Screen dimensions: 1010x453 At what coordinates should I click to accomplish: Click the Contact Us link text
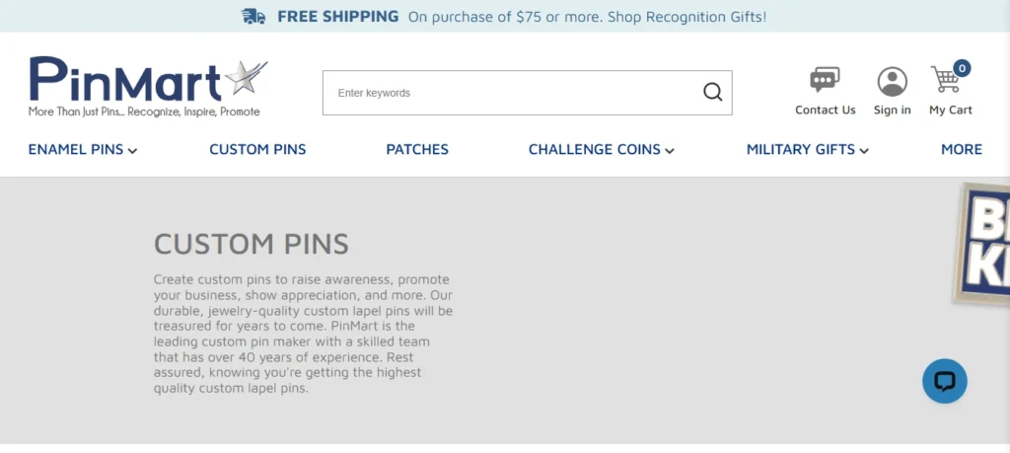point(826,111)
